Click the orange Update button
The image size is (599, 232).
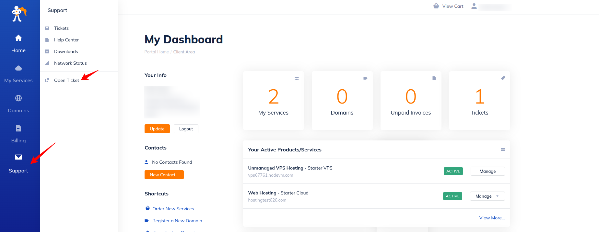pyautogui.click(x=157, y=129)
